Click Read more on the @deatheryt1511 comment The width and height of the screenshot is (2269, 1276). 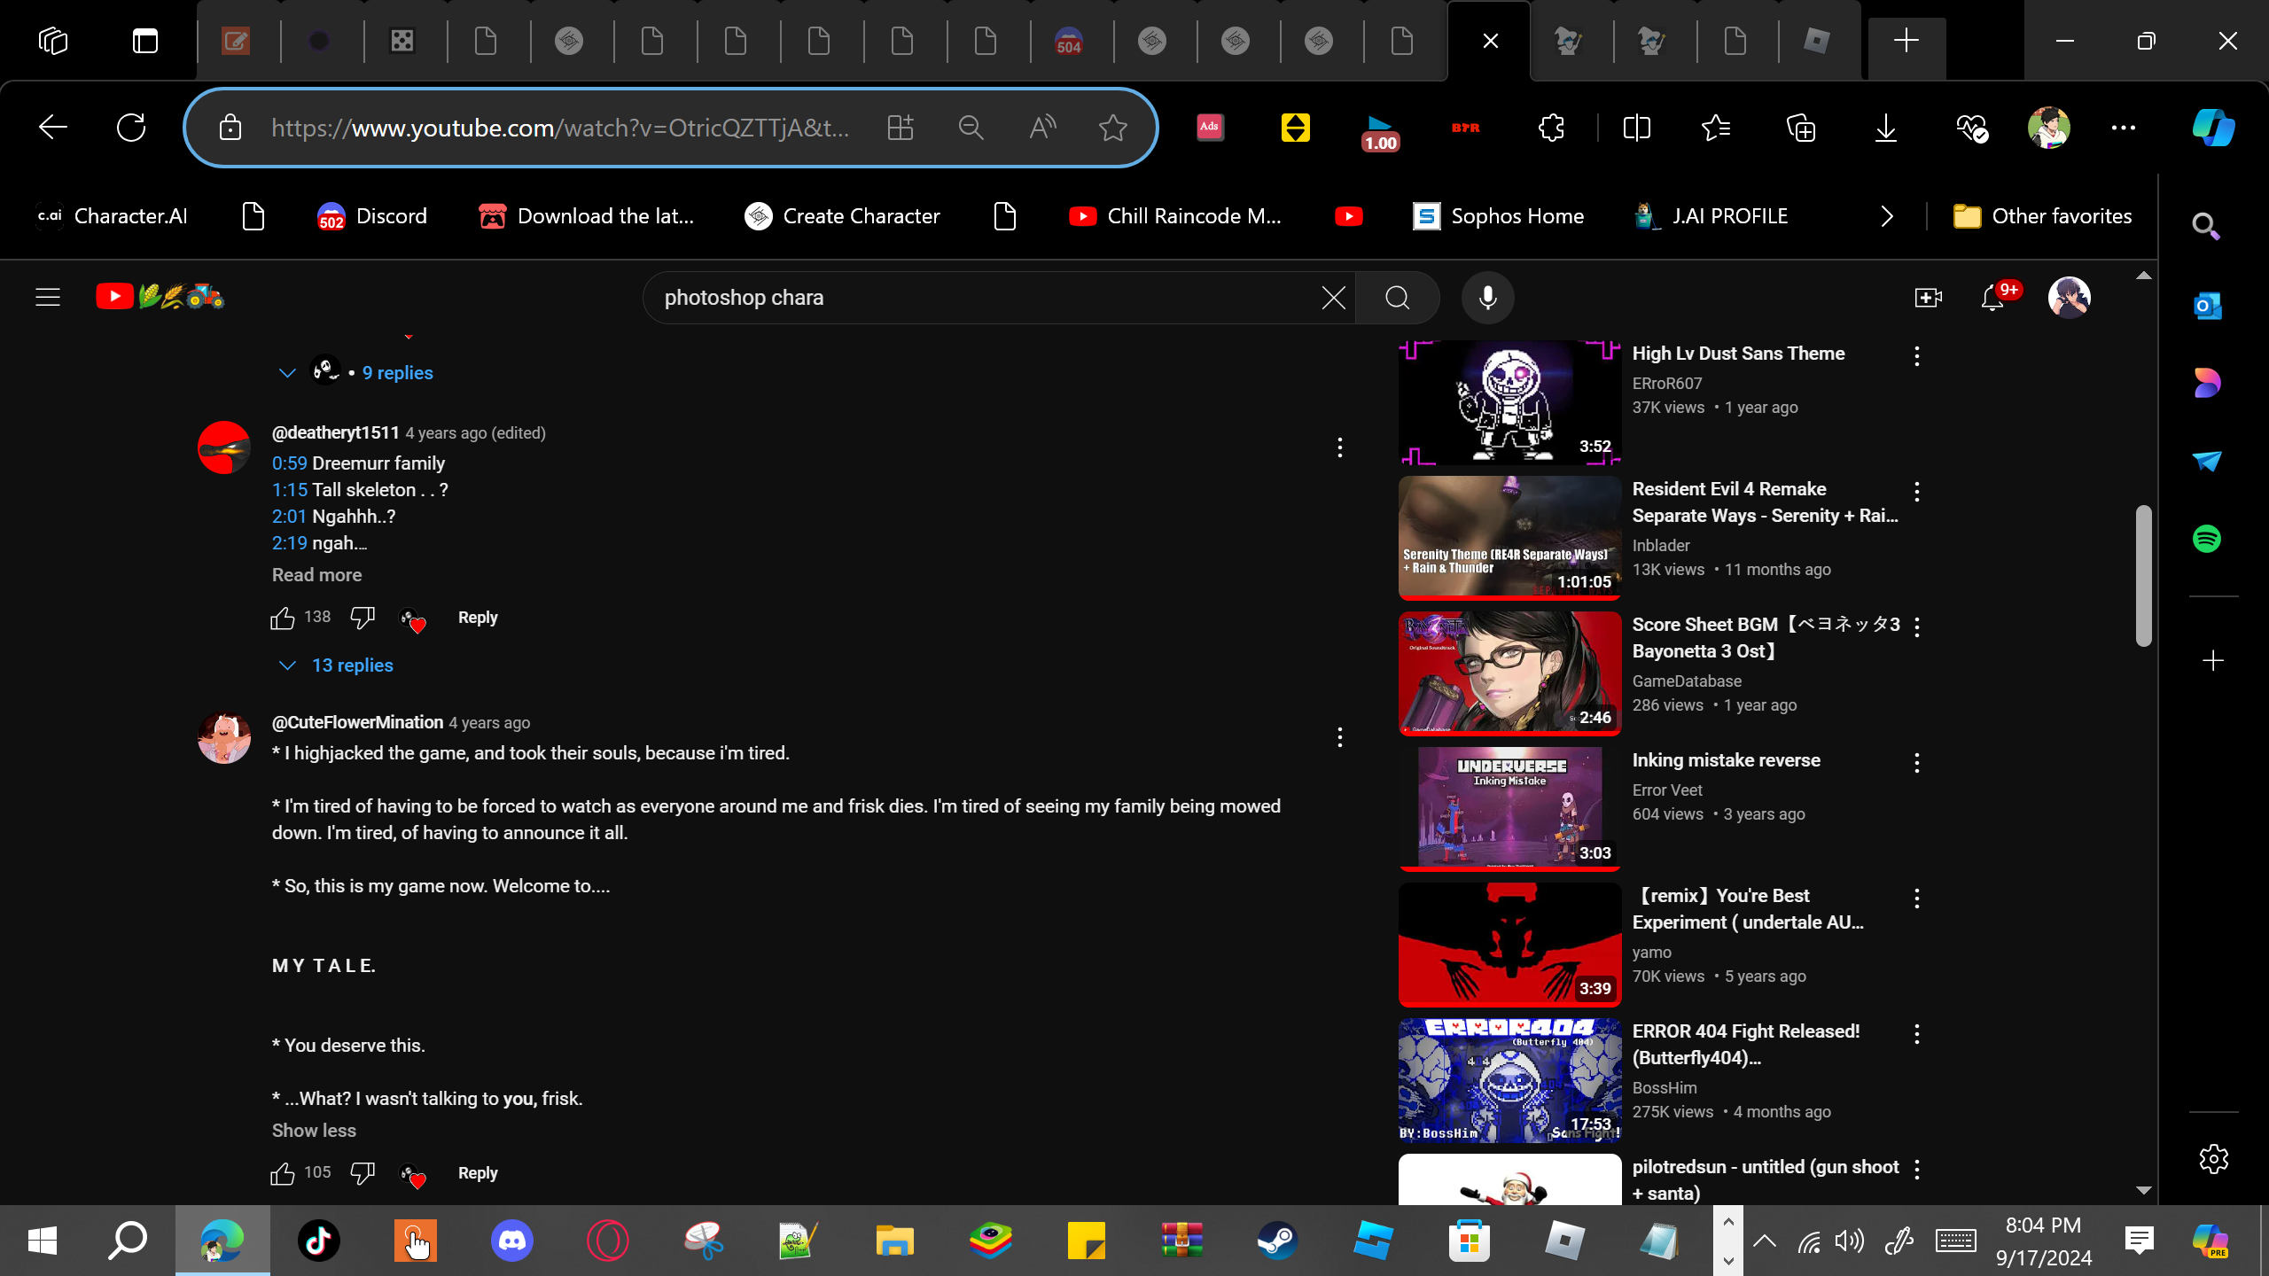pos(316,575)
